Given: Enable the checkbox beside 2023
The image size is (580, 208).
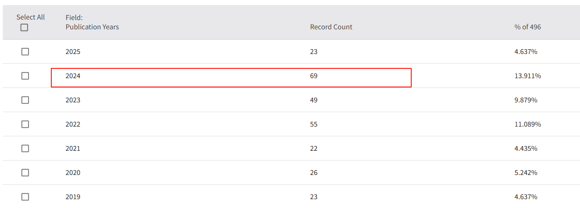Looking at the screenshot, I should pyautogui.click(x=25, y=100).
